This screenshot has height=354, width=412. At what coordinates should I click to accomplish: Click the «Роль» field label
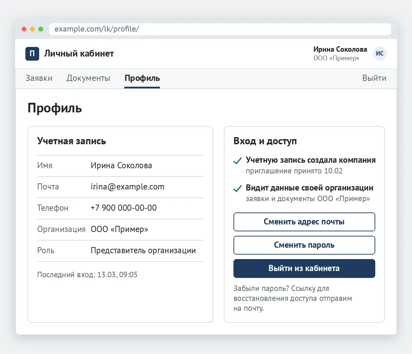(x=46, y=251)
